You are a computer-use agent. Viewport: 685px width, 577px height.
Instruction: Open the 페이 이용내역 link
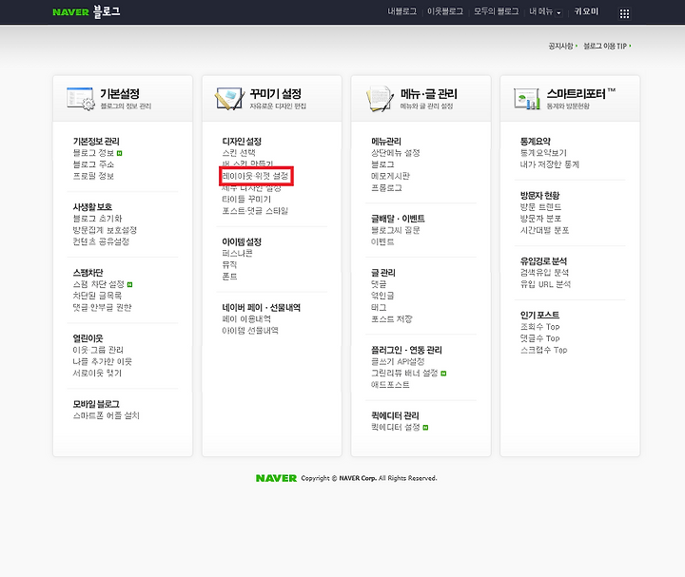coord(246,319)
